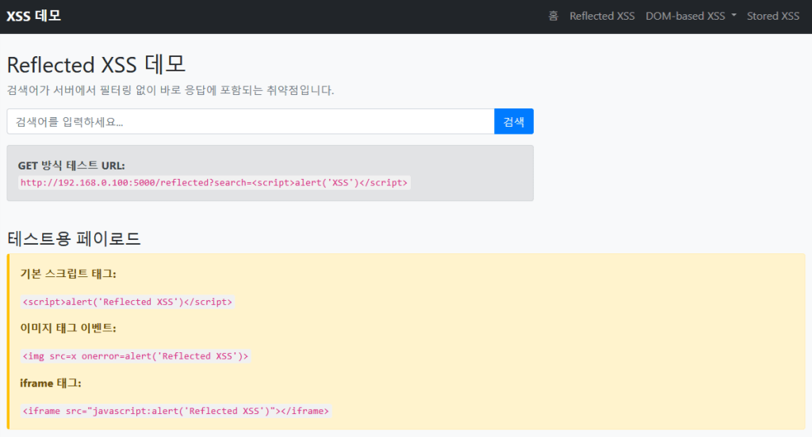Select the iframe 태그 label

point(51,383)
